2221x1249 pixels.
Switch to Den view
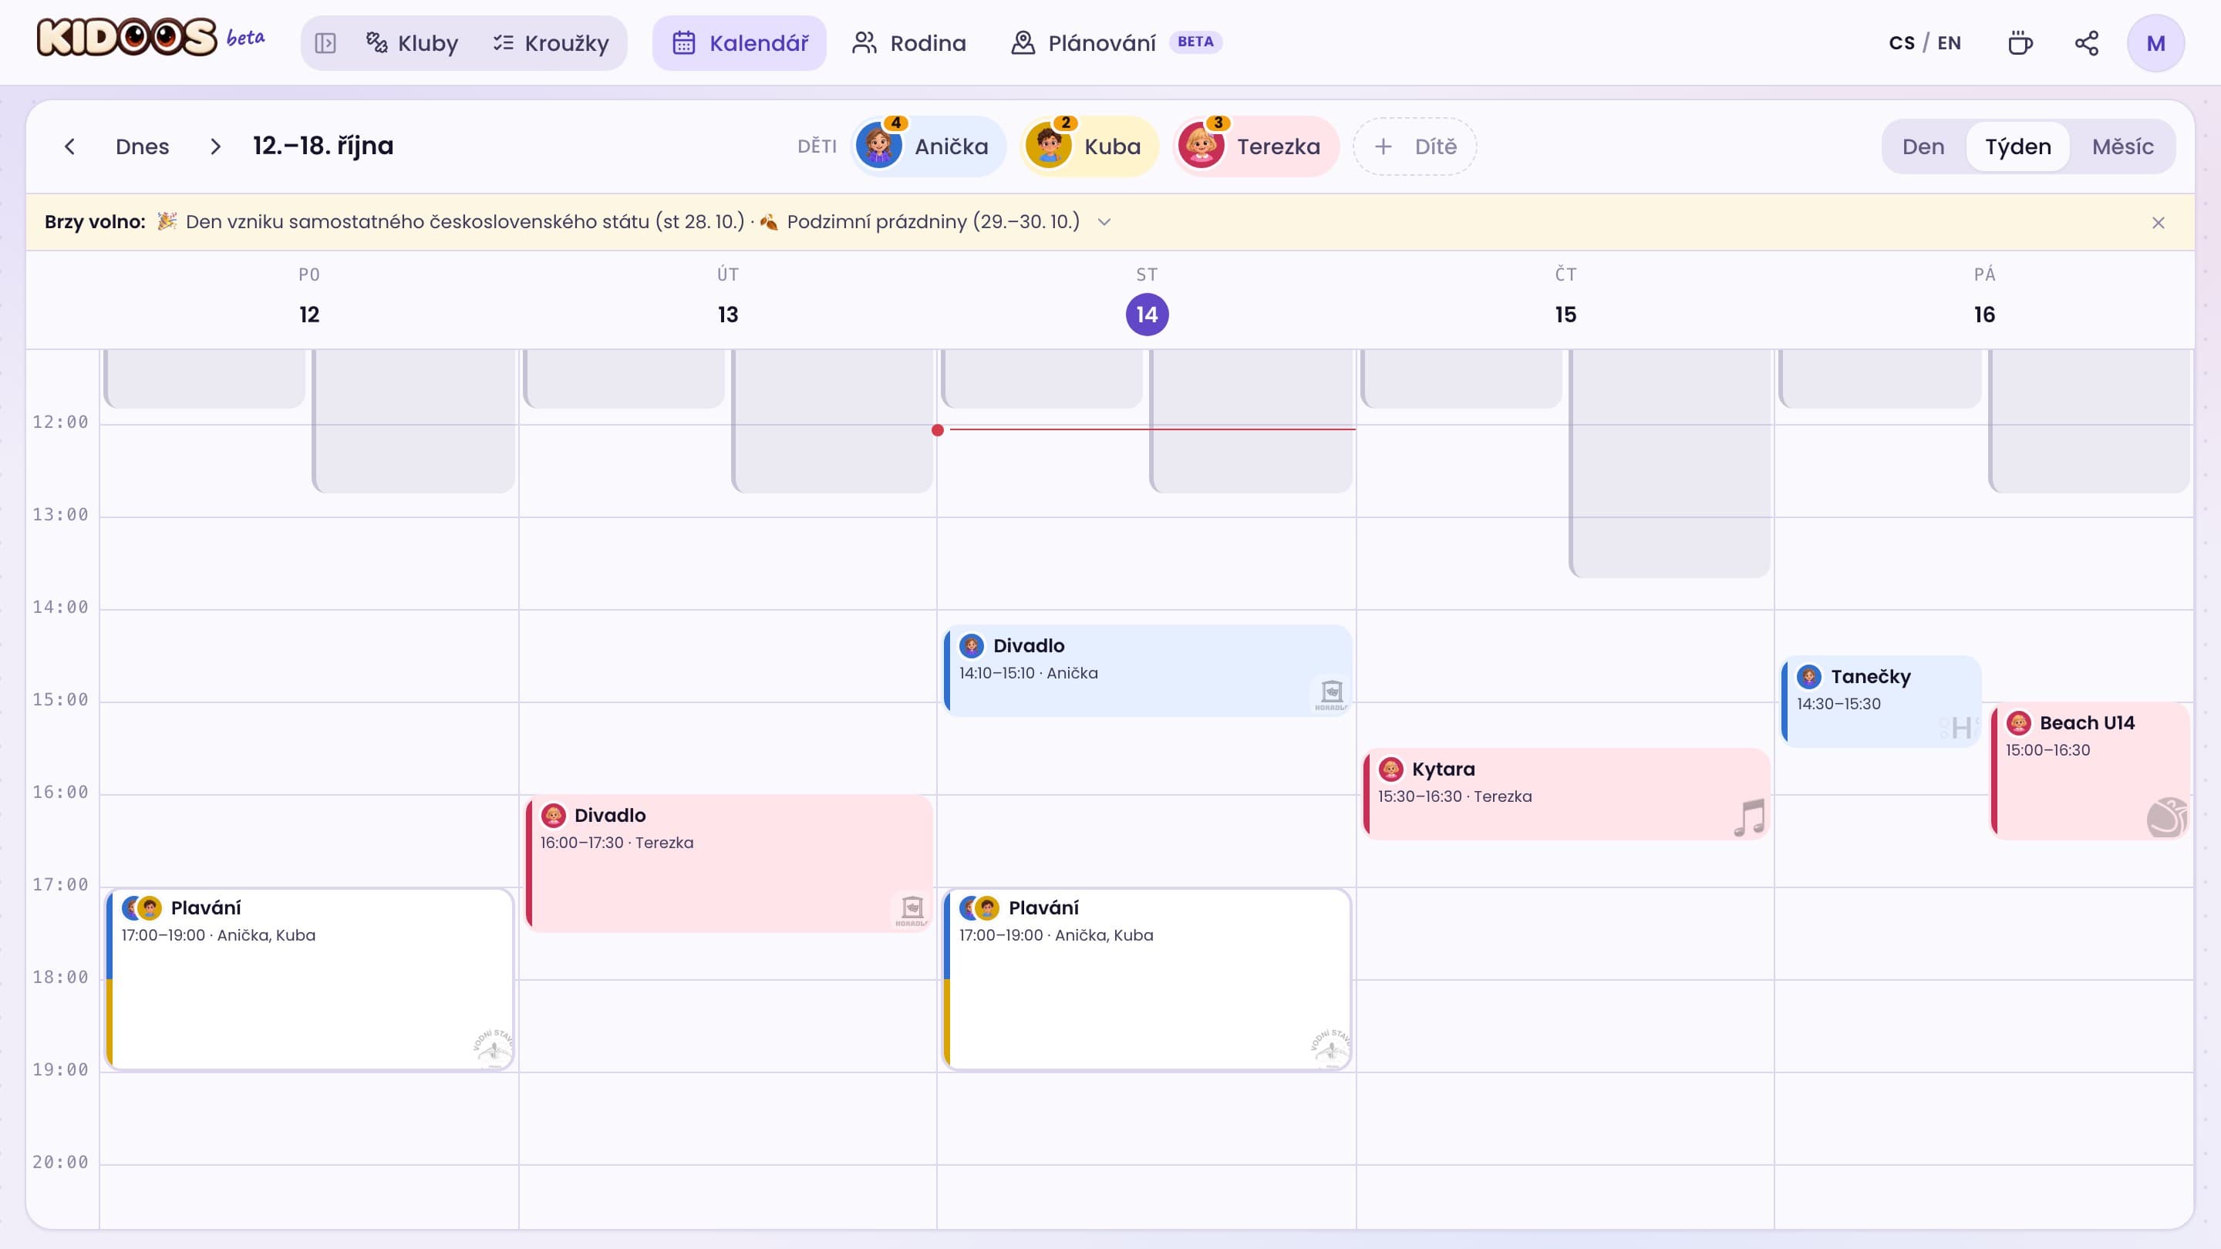pos(1923,146)
